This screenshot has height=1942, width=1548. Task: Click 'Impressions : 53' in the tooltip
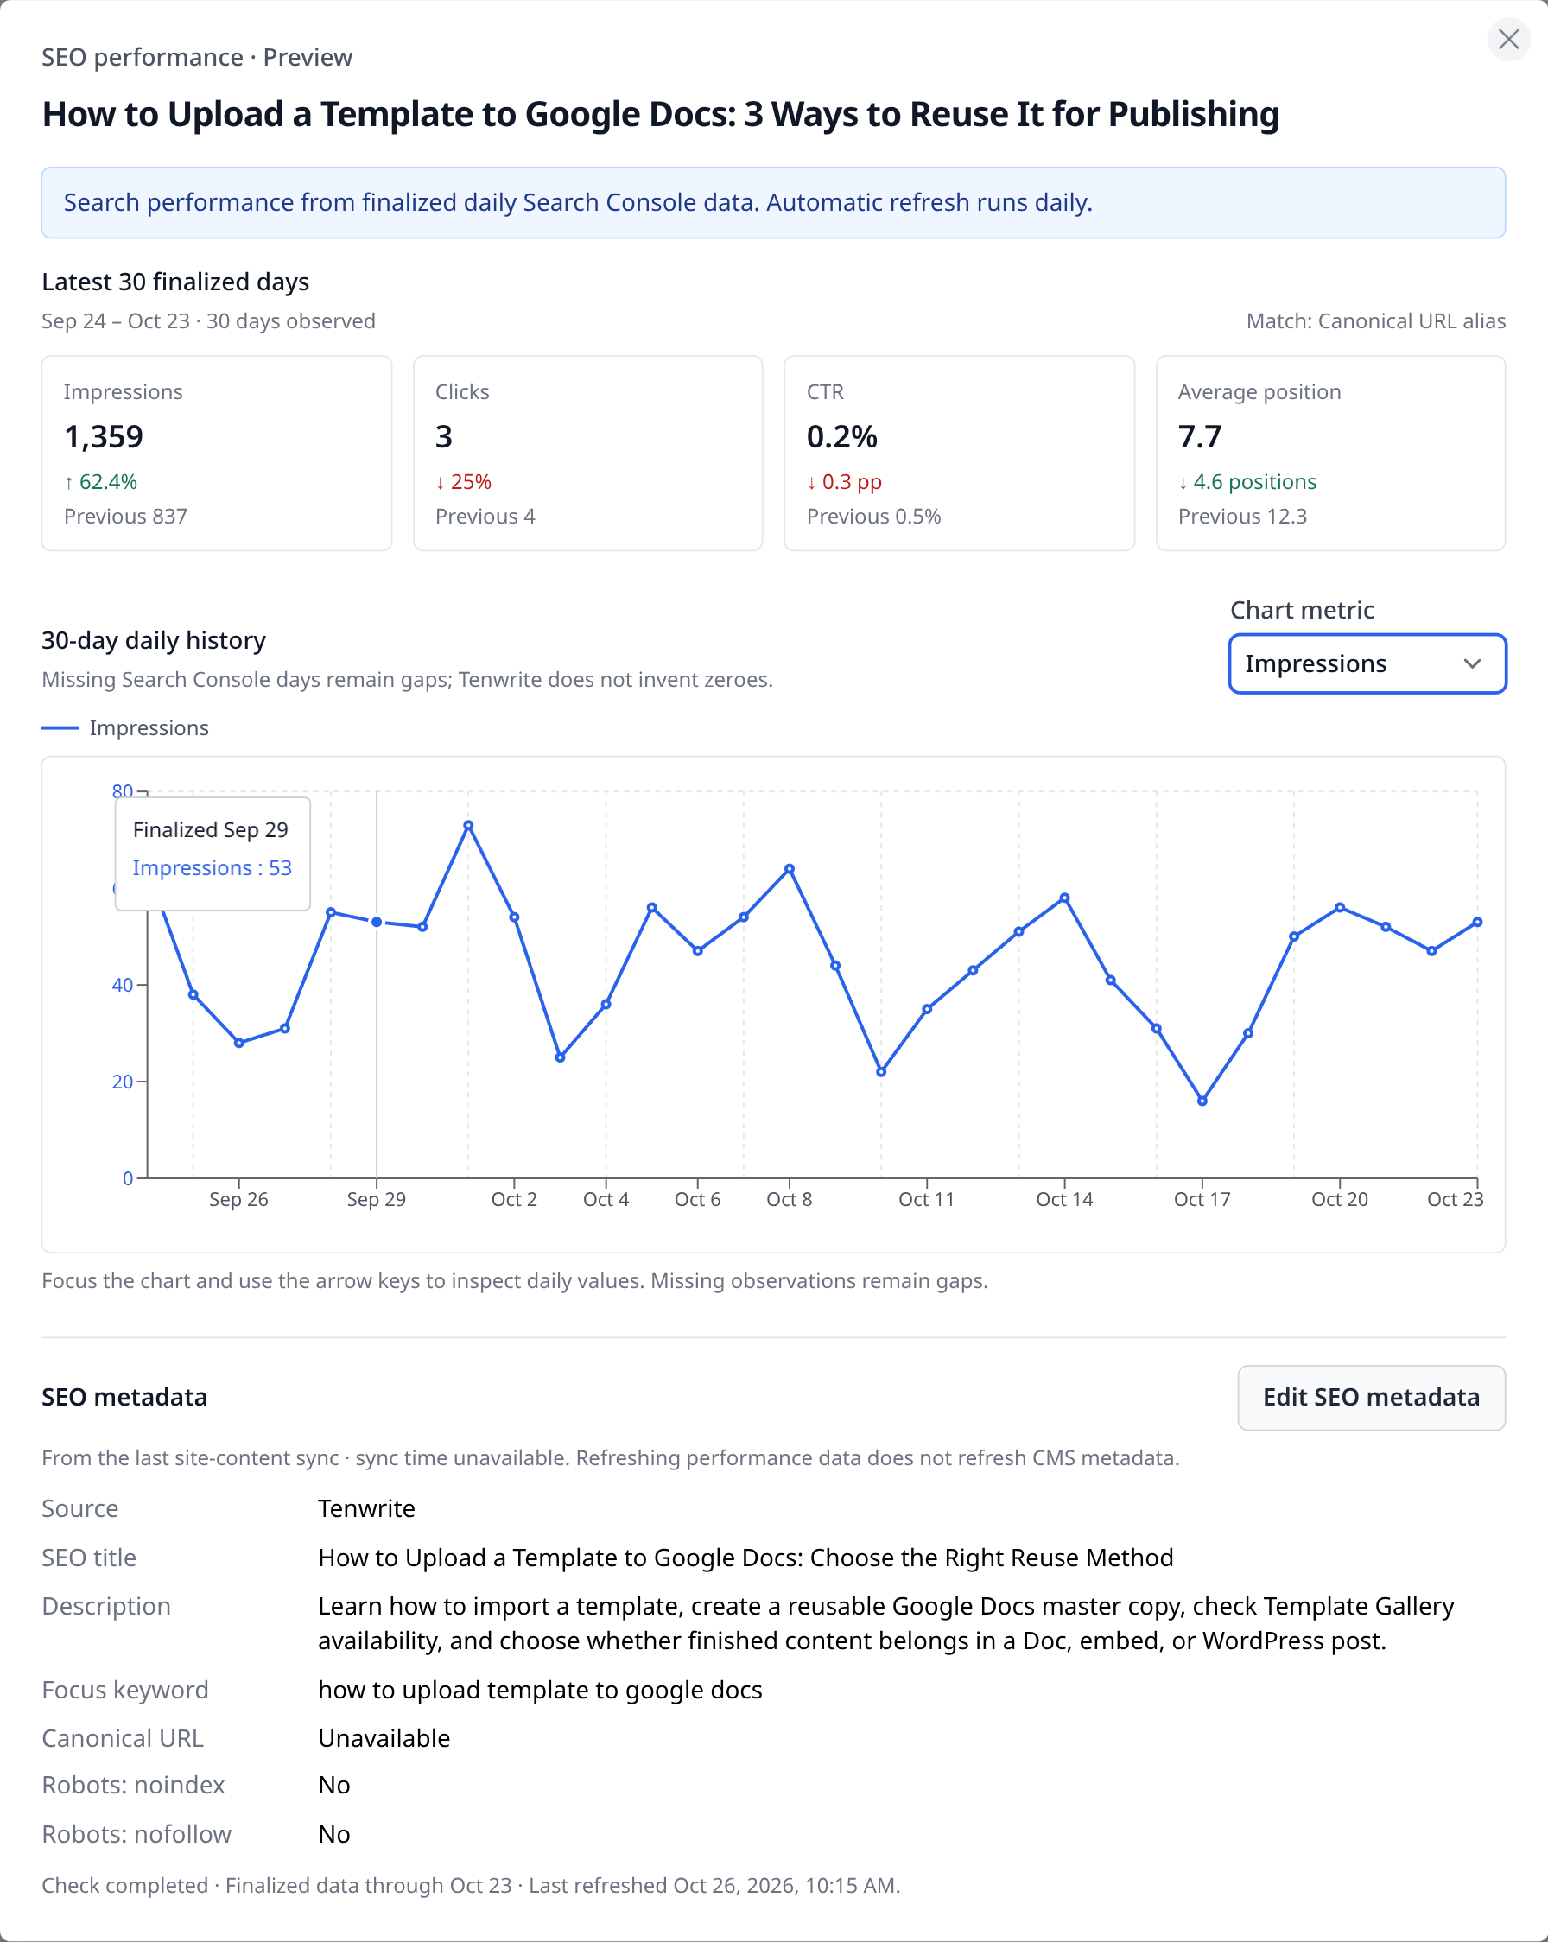pyautogui.click(x=213, y=867)
